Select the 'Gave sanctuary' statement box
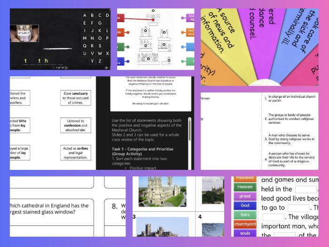Image resolution: width=329 pixels, height=247 pixels. coord(76,98)
